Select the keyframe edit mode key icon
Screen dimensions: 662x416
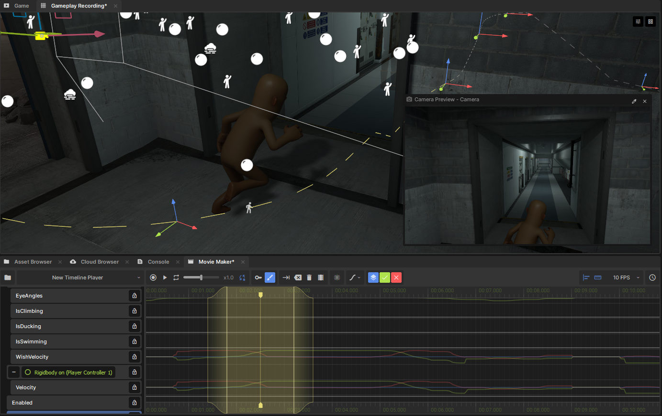click(x=258, y=277)
